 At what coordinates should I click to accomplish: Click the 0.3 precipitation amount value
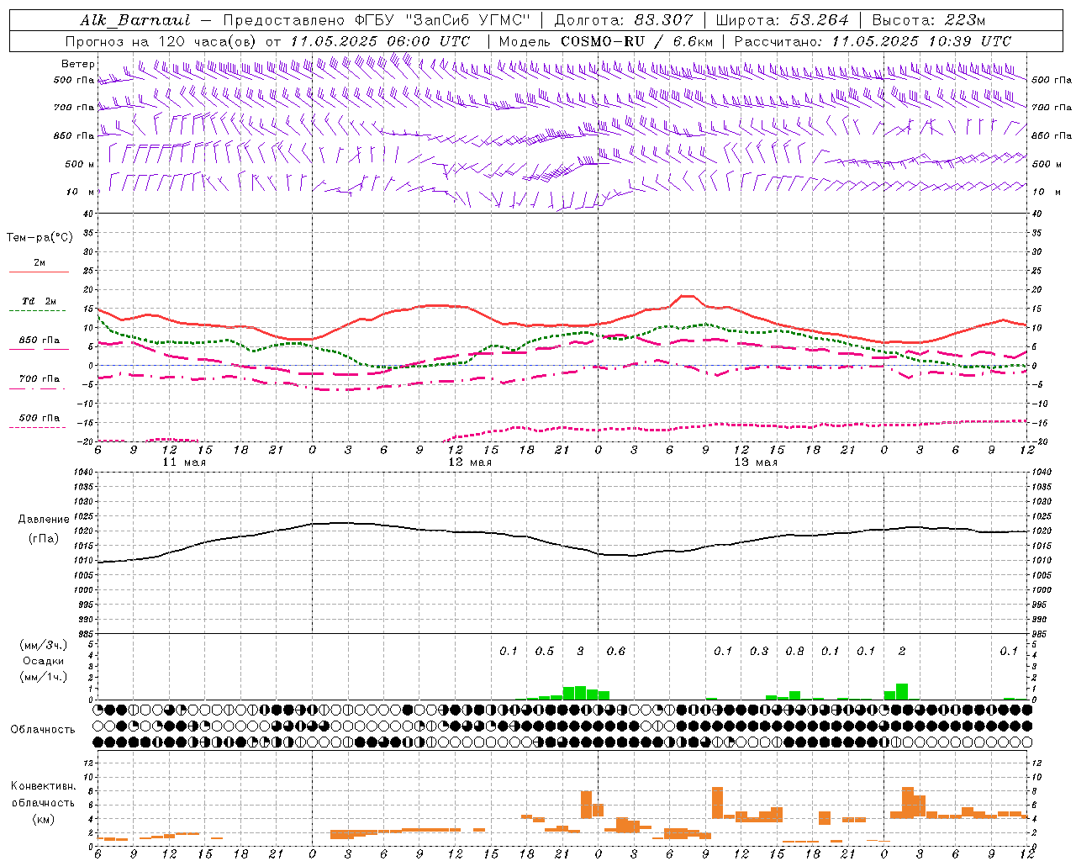coord(759,651)
